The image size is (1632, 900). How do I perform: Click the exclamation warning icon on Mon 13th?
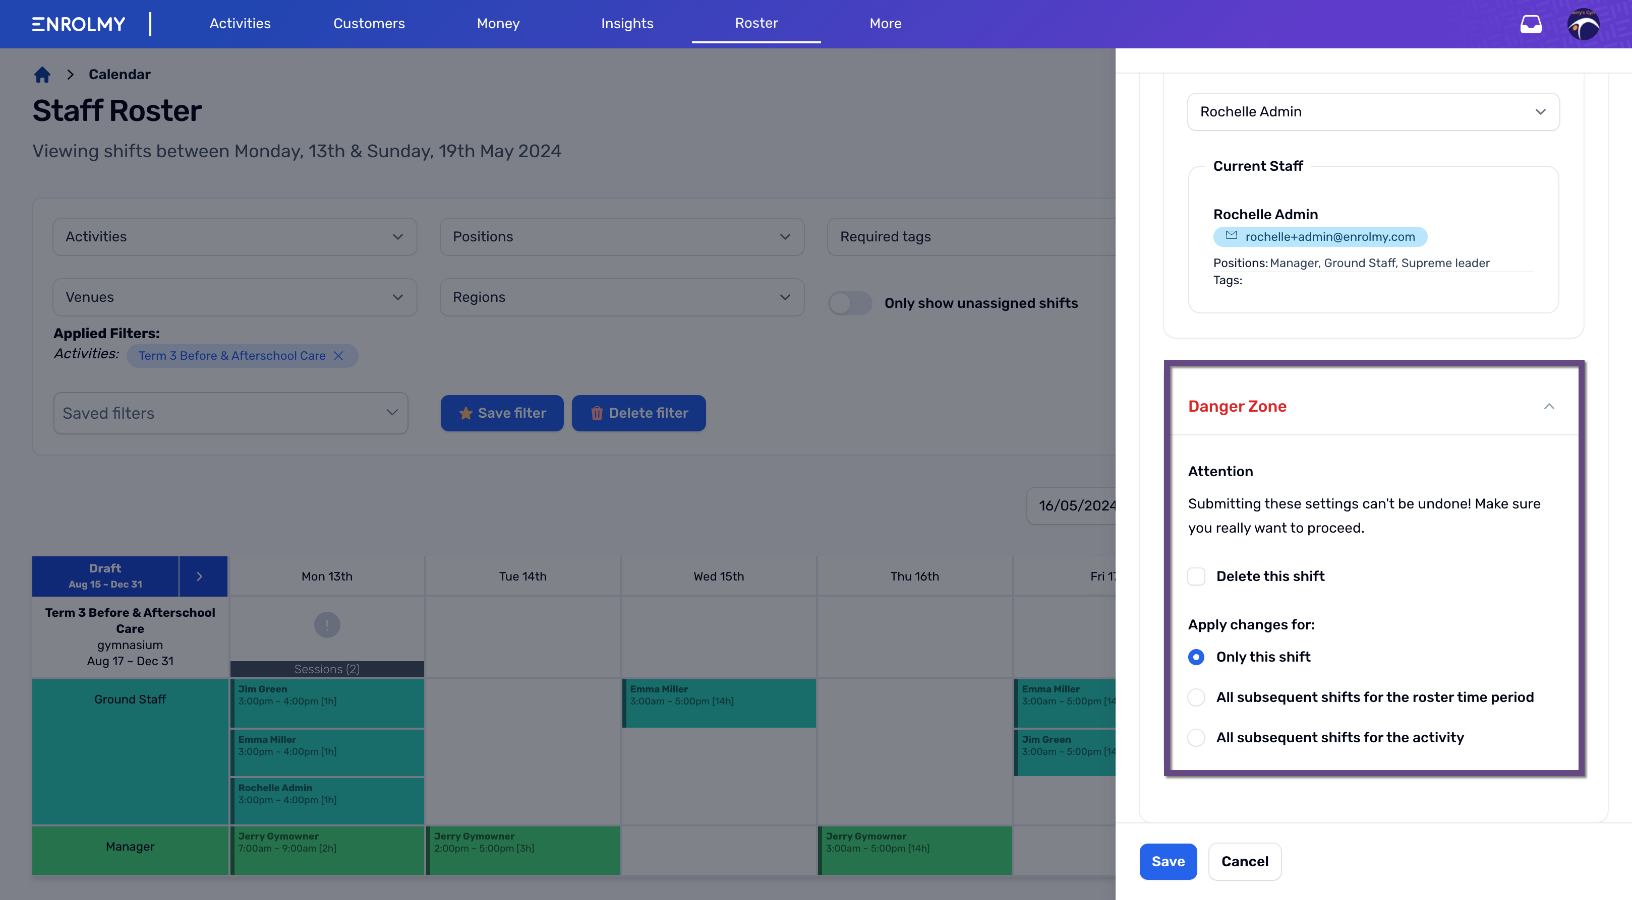click(x=327, y=625)
